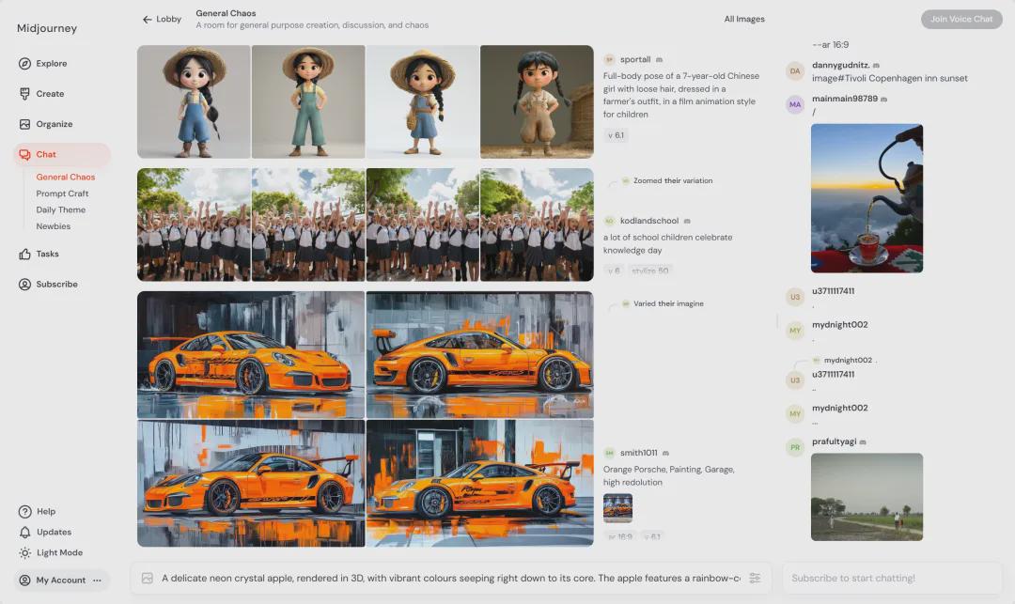Viewport: 1015px width, 604px height.
Task: Open Help question mark icon
Action: 25,512
